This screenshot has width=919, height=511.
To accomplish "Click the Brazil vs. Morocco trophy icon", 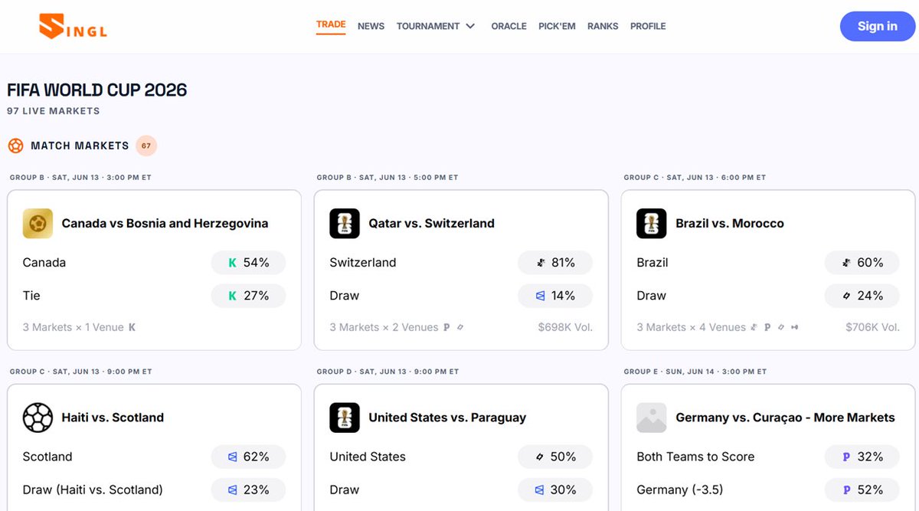I will click(652, 224).
